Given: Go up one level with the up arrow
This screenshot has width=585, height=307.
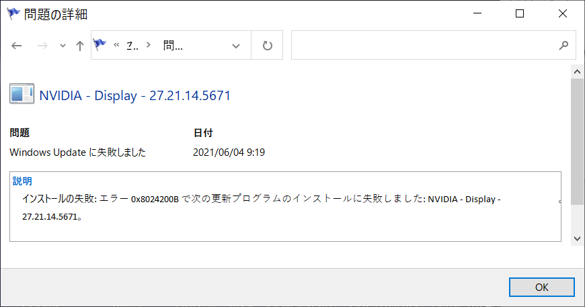Looking at the screenshot, I should 79,46.
